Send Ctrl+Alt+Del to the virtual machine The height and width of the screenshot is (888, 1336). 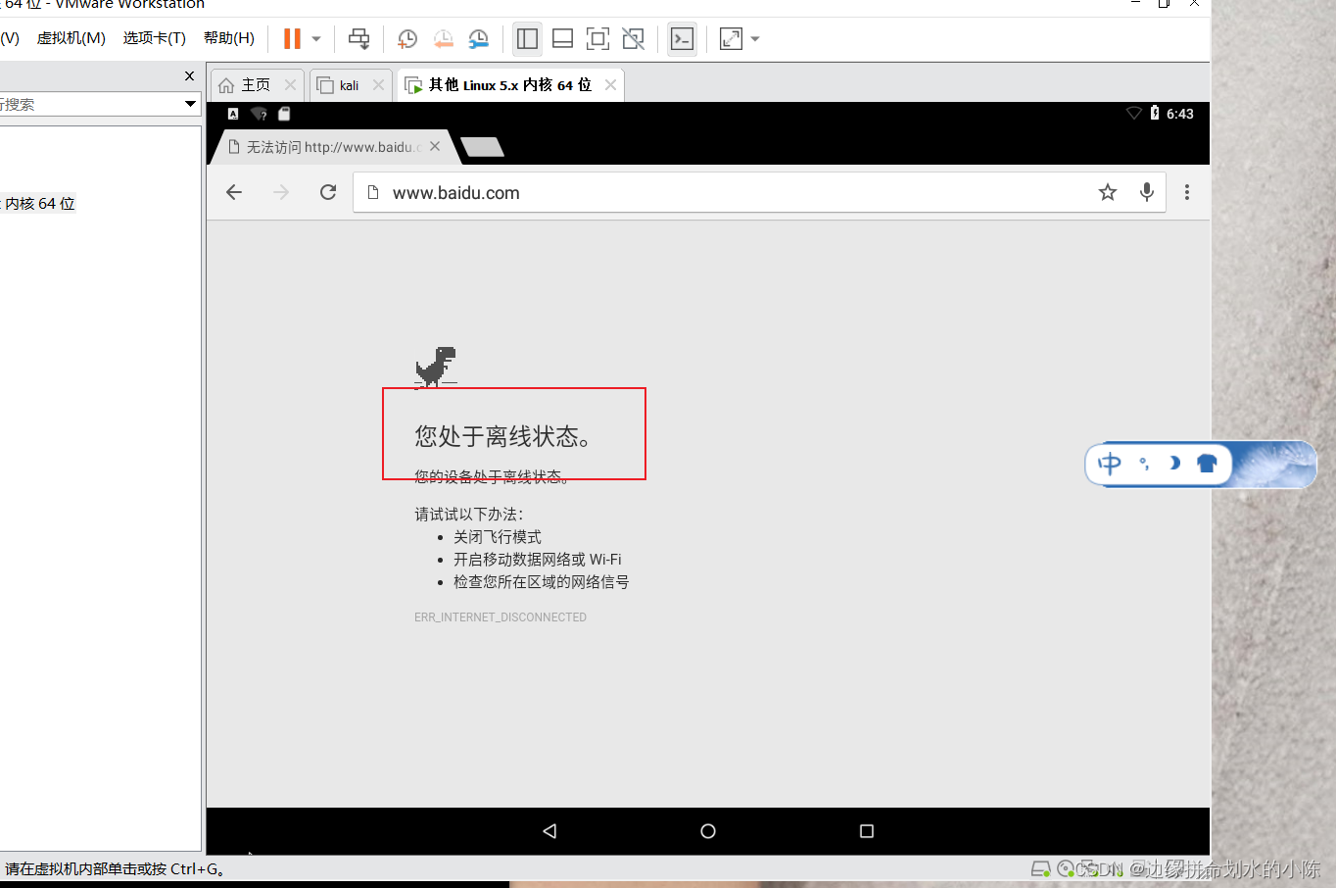coord(359,39)
